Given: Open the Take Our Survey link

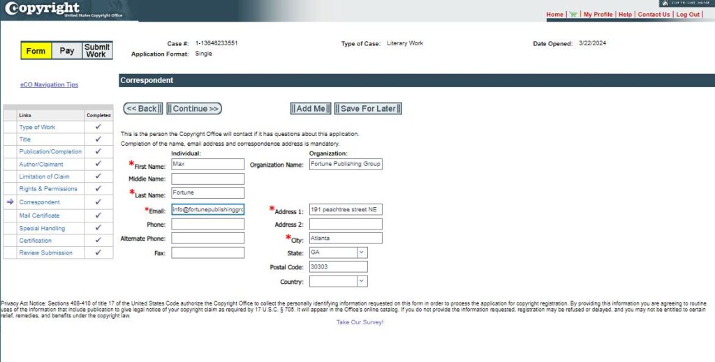Looking at the screenshot, I should 360,322.
